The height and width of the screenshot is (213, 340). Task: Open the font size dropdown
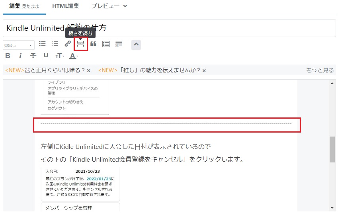click(x=59, y=56)
